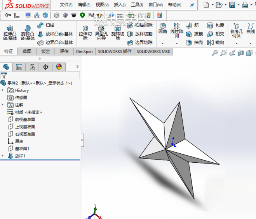Open the PropertyManager tab icon

pyautogui.click(x=19, y=67)
